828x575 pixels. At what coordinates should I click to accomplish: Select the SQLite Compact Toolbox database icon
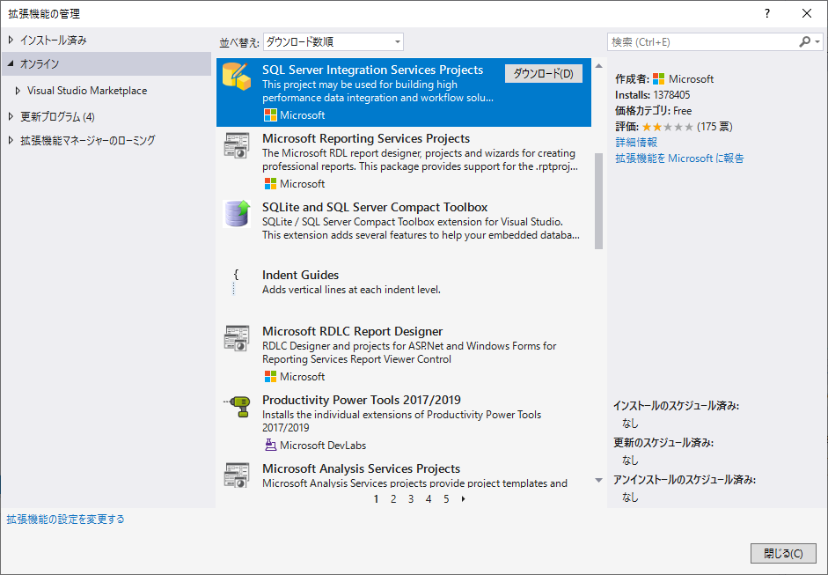pos(236,214)
